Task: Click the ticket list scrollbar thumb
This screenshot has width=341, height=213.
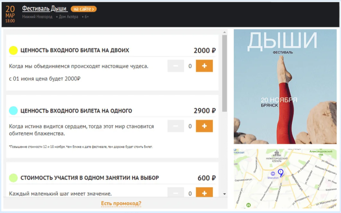Action: (x=224, y=73)
